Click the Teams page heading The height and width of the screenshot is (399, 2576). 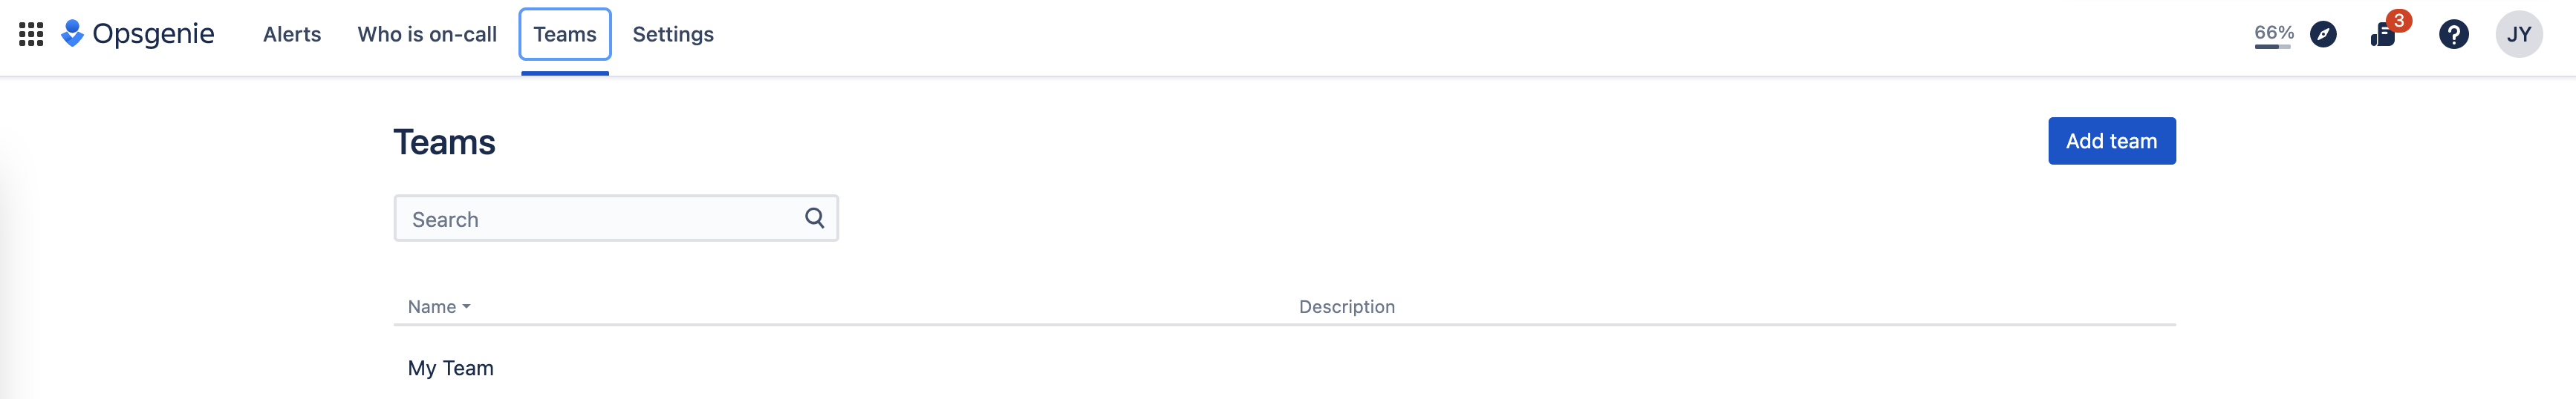point(444,142)
